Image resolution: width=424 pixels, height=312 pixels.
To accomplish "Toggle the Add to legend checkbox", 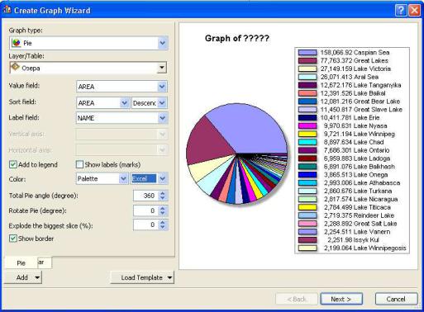I will (13, 164).
